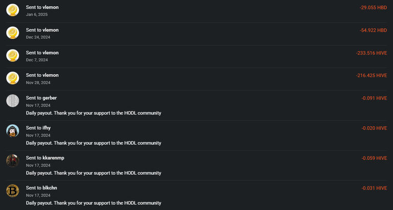Click the -233.516 HIVE amount
This screenshot has width=393, height=210.
tap(372, 53)
